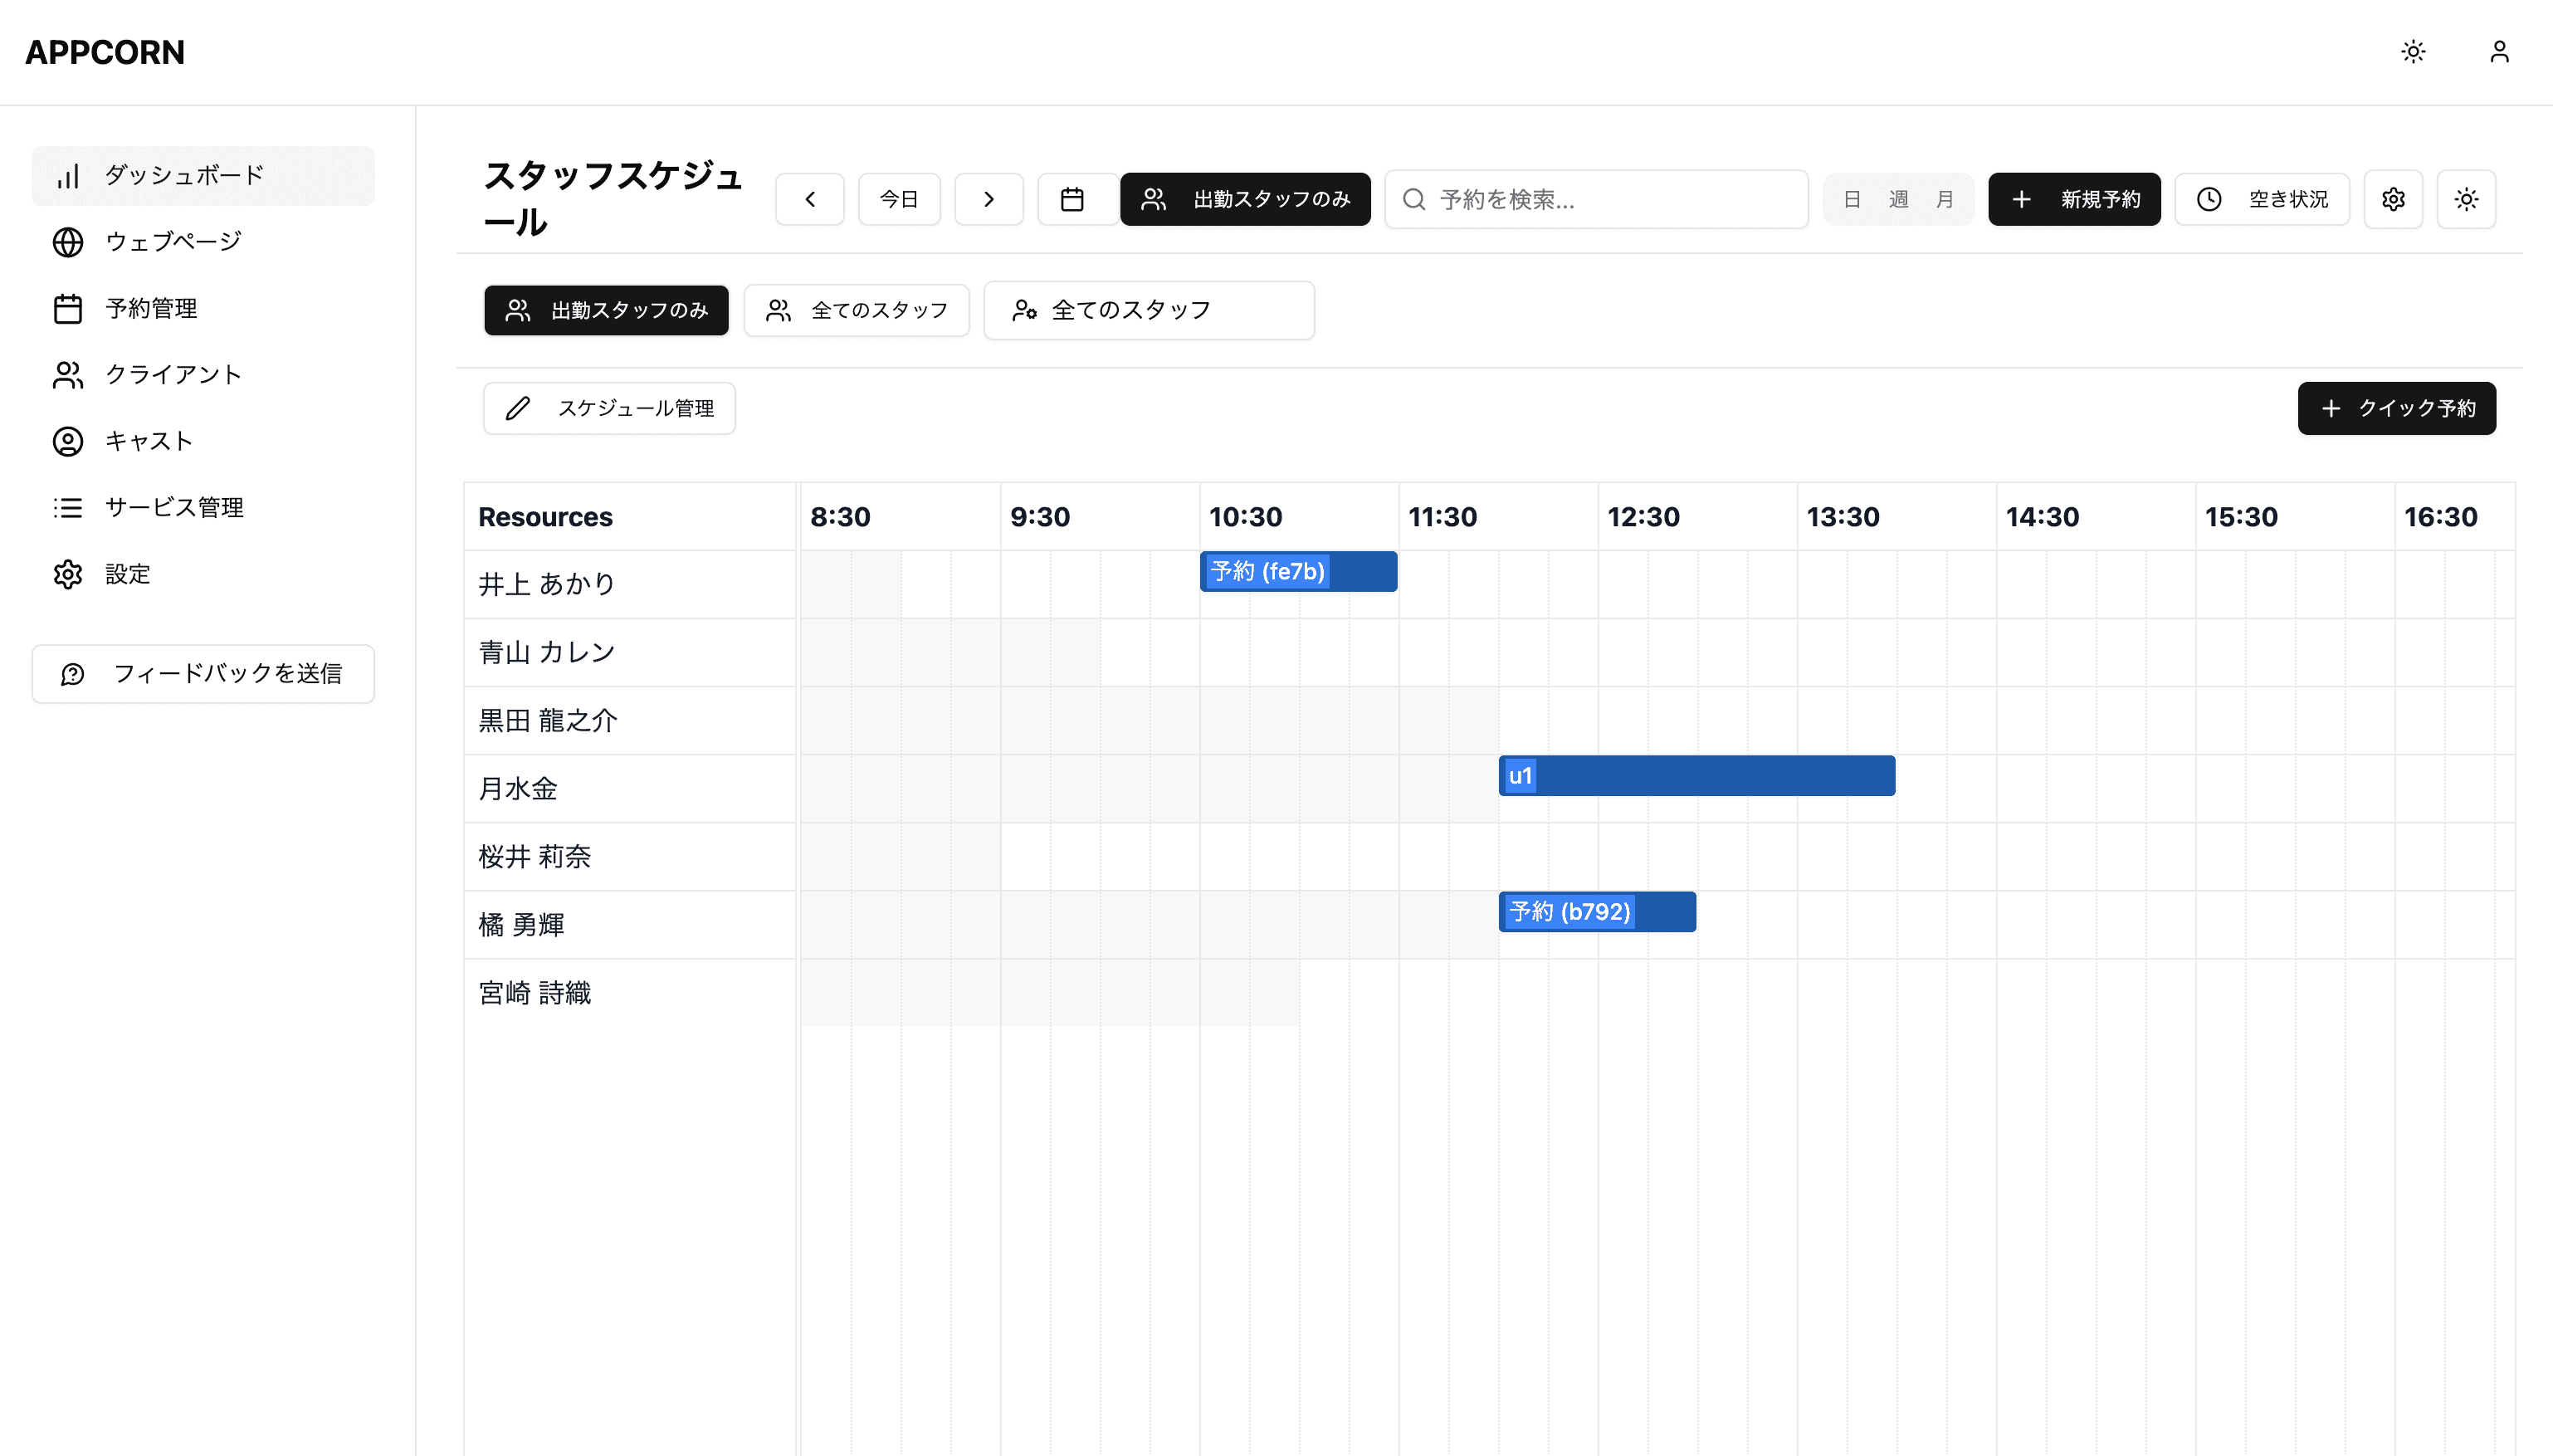Enable the 出勤スタッフのみ filter toggle
The height and width of the screenshot is (1456, 2553).
[606, 310]
